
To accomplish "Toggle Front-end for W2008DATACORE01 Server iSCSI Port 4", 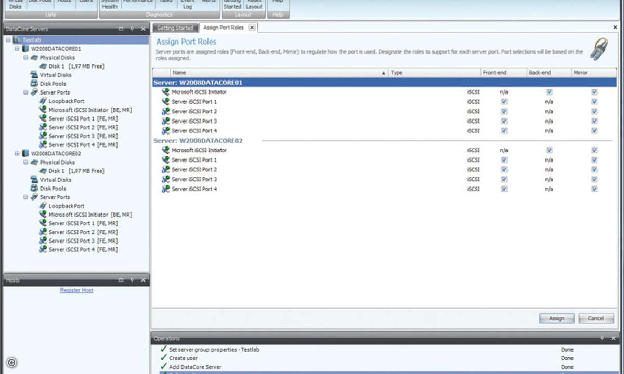I will pos(504,131).
